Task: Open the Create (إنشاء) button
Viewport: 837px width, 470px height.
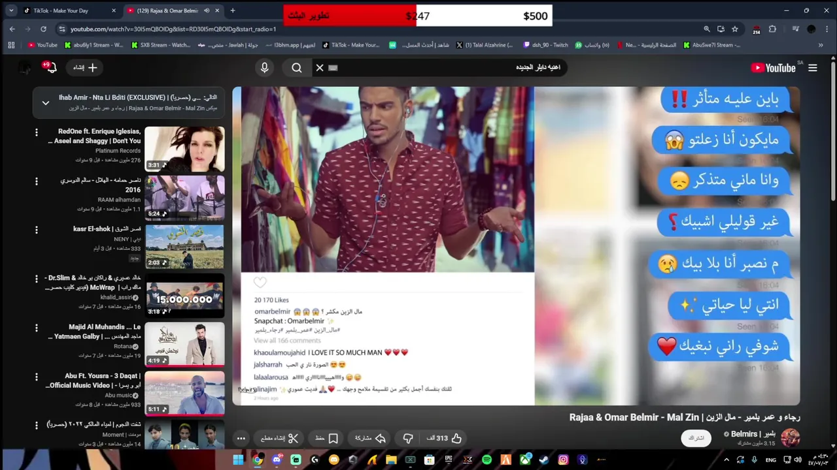Action: tap(86, 68)
